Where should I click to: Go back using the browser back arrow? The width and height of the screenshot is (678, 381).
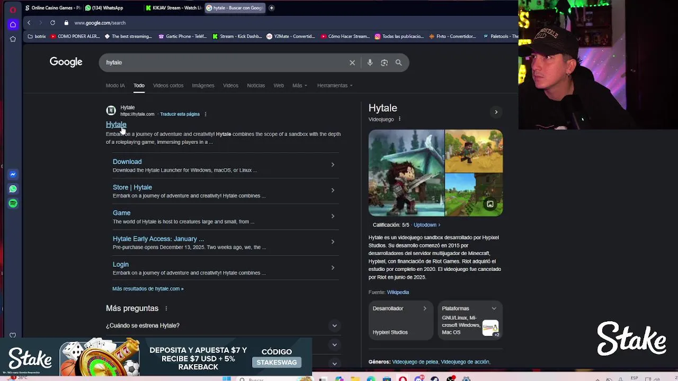coord(29,23)
